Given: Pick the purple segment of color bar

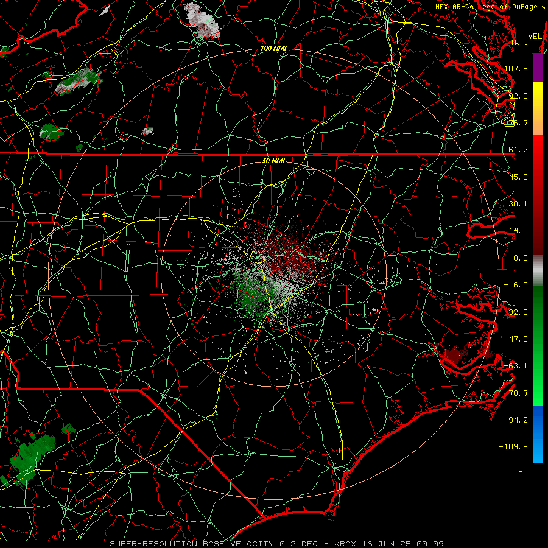Looking at the screenshot, I should tap(538, 68).
